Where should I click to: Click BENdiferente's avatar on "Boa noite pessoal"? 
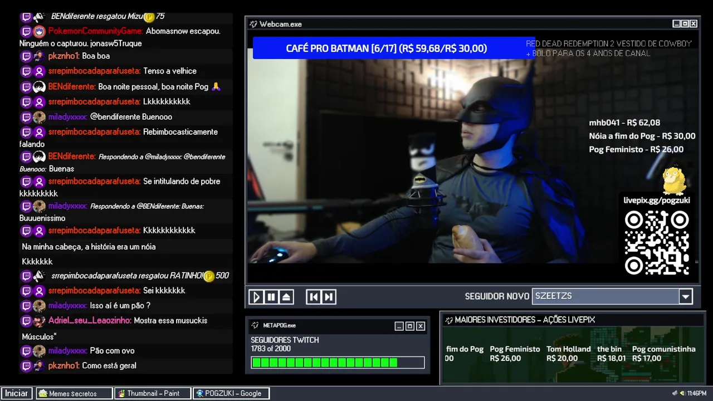coord(39,86)
